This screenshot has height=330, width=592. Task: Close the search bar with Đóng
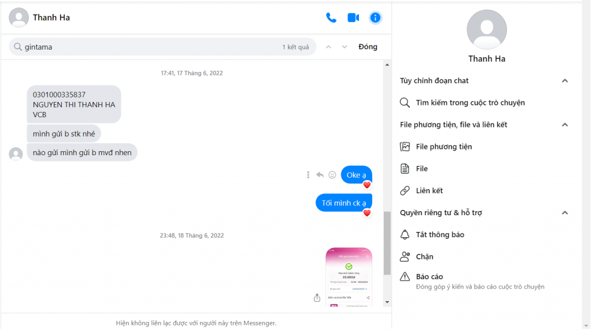pos(368,47)
